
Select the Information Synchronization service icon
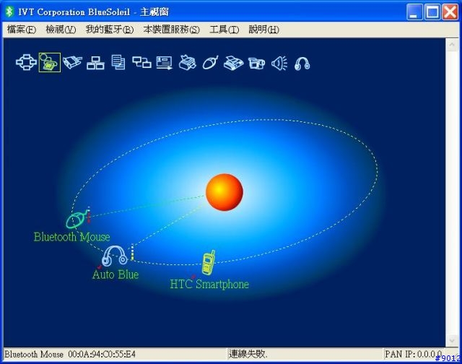tap(141, 63)
